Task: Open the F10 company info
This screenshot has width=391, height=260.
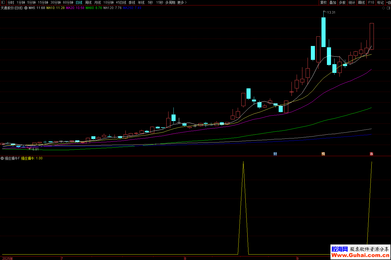Action: [x=371, y=2]
